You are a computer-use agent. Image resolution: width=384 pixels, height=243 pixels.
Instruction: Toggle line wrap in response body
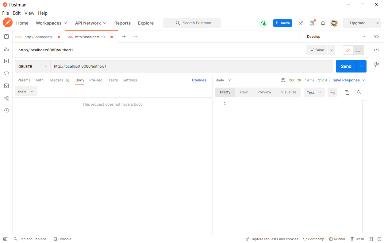click(x=332, y=92)
